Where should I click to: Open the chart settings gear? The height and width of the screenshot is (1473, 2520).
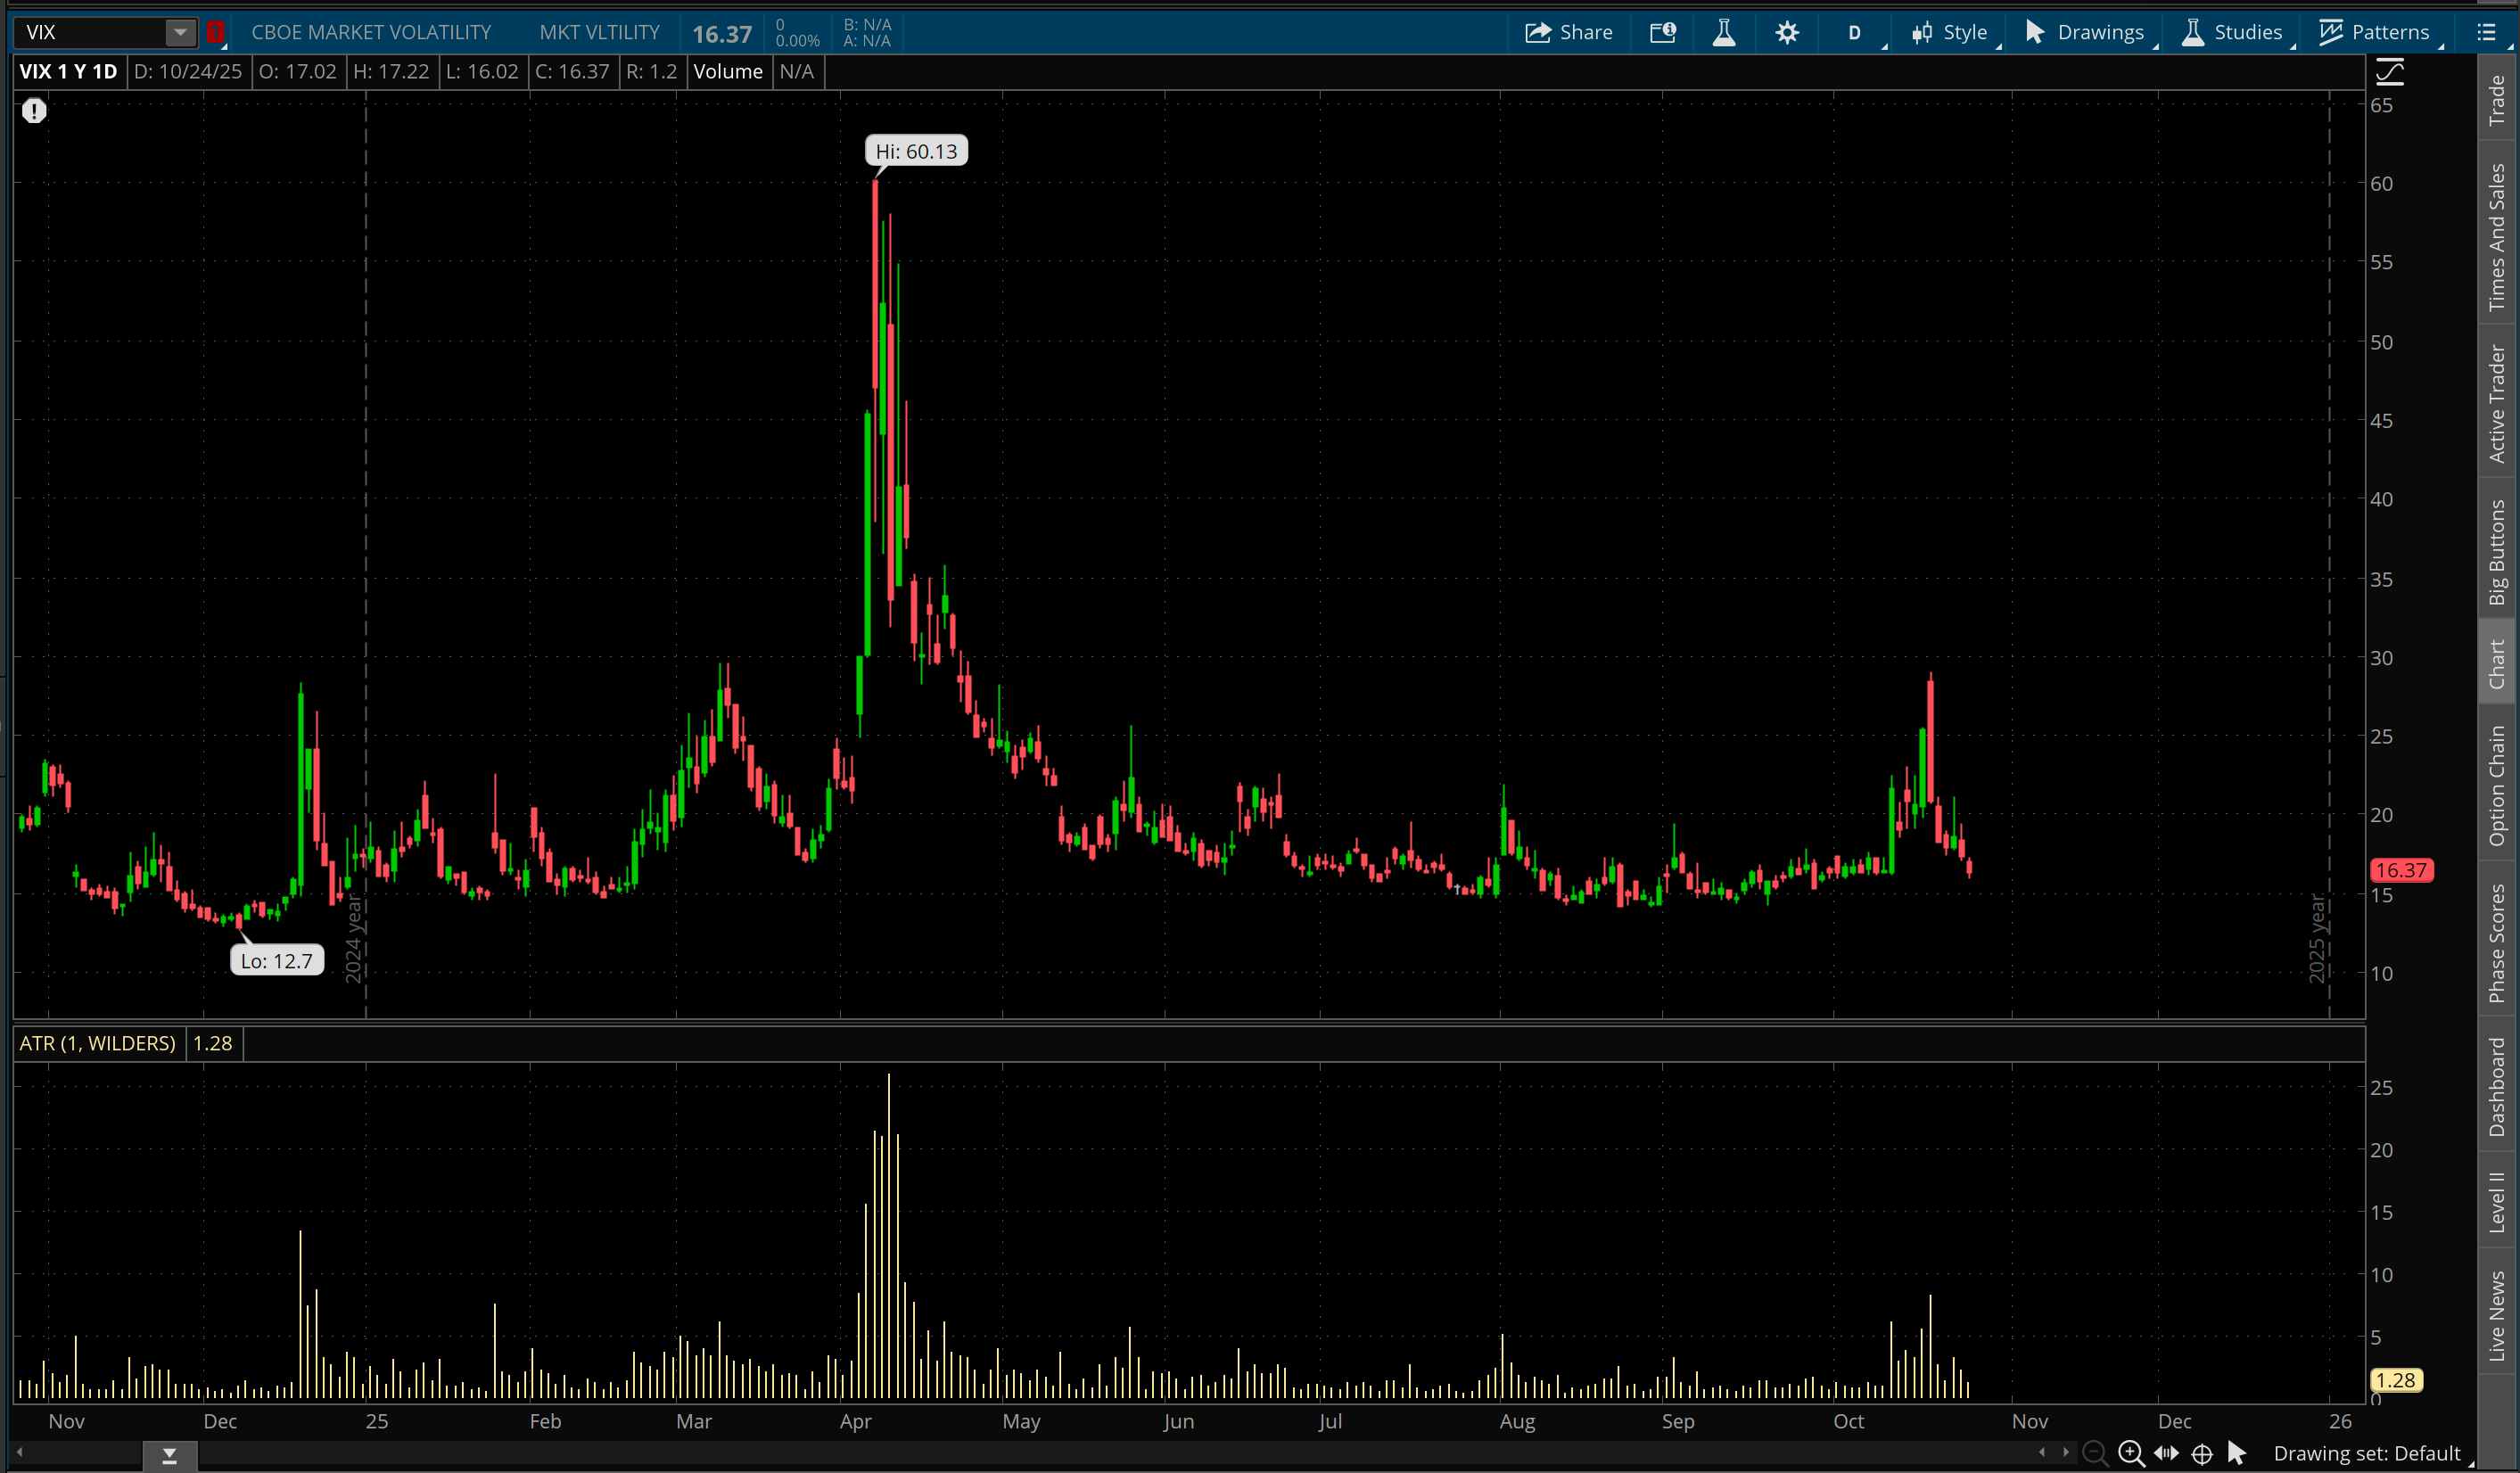pos(1786,33)
